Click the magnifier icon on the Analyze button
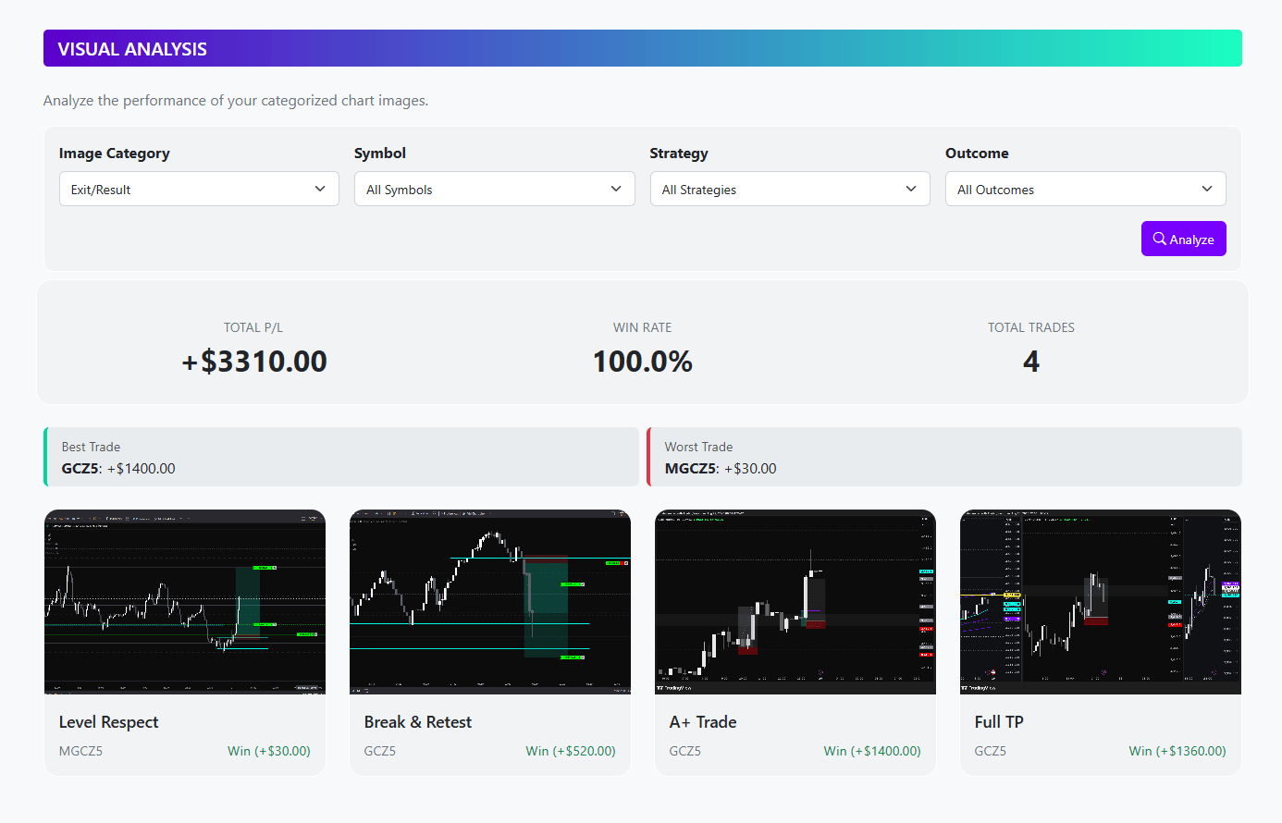This screenshot has height=823, width=1282. 1159,239
